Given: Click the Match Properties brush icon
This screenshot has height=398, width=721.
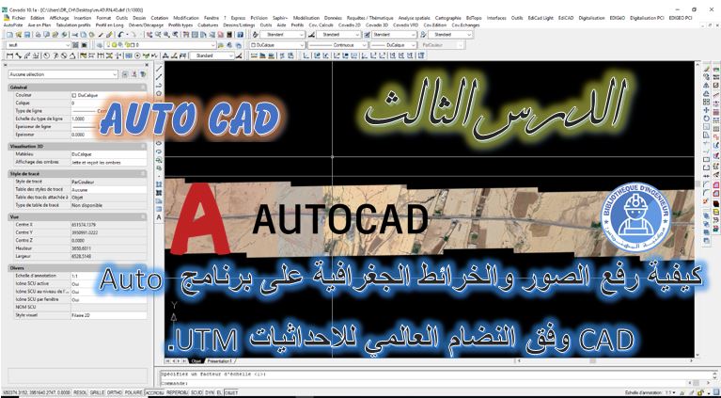Looking at the screenshot, I should tap(100, 35).
